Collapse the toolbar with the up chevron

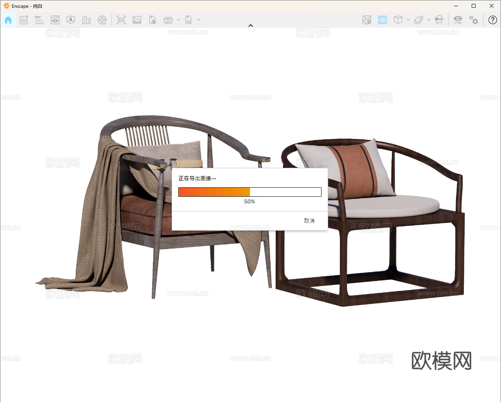point(251,25)
